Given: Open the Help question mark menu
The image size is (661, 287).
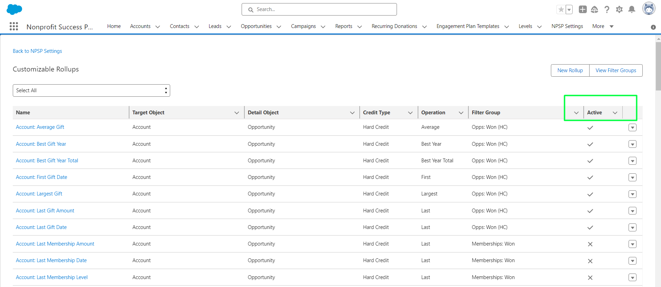Looking at the screenshot, I should [607, 10].
